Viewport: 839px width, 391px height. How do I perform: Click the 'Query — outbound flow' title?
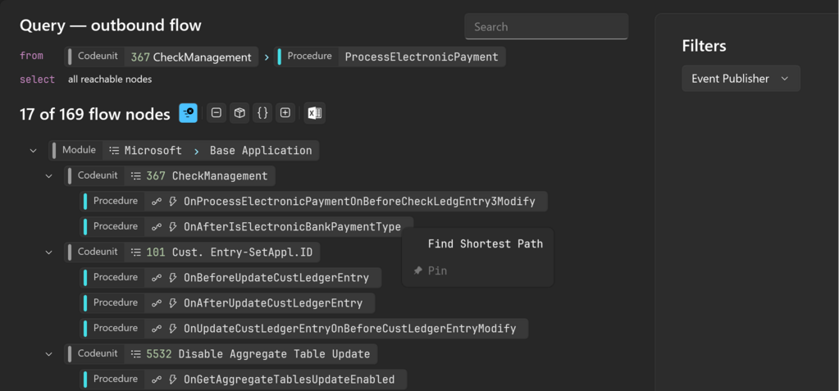(x=110, y=25)
